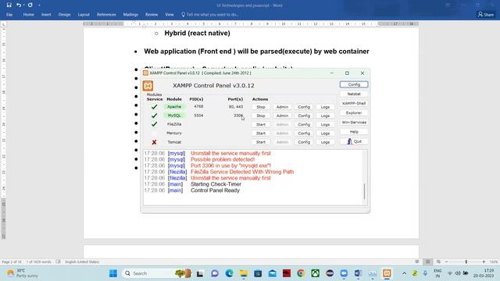Start the Tomcat module
Image resolution: width=500 pixels, height=281 pixels.
pos(261,142)
